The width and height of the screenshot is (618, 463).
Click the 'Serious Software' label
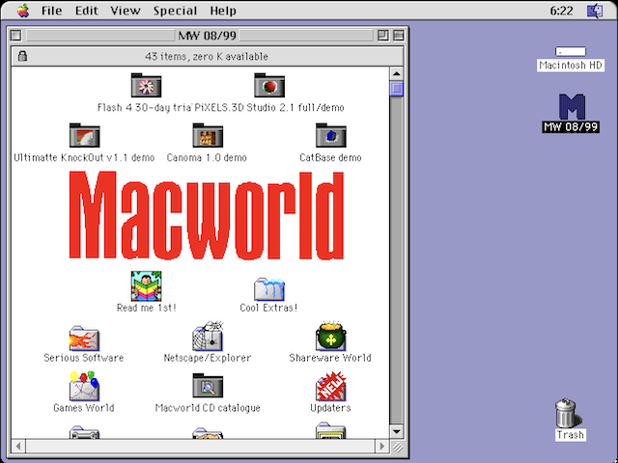(84, 358)
